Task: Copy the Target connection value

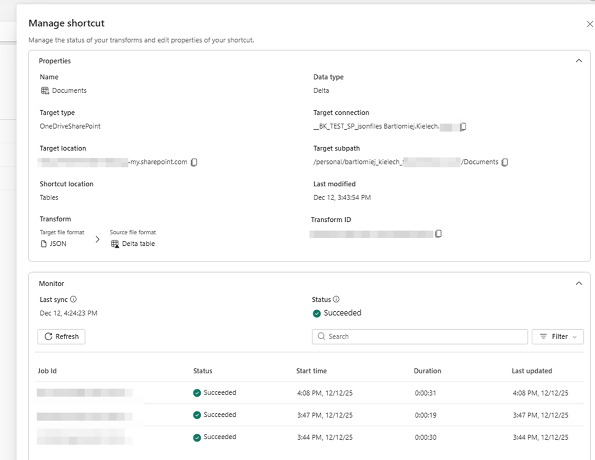Action: pos(463,127)
